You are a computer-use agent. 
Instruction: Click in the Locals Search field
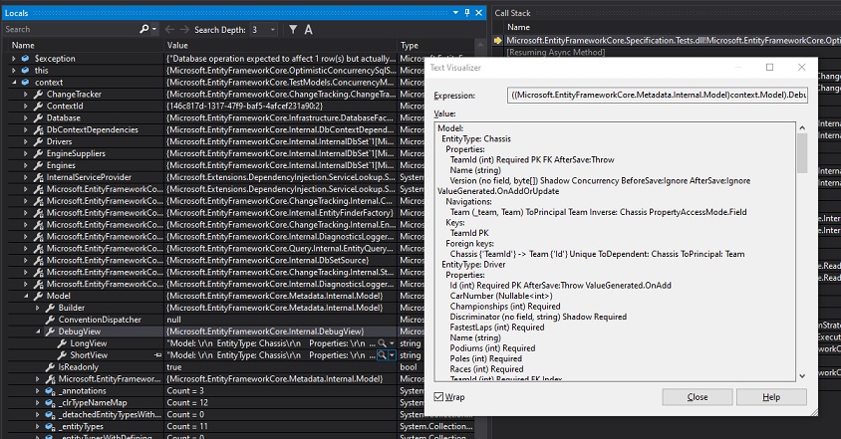pos(70,30)
